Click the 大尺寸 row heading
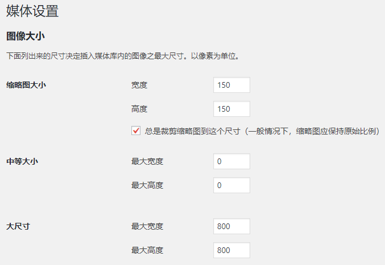 click(x=18, y=226)
